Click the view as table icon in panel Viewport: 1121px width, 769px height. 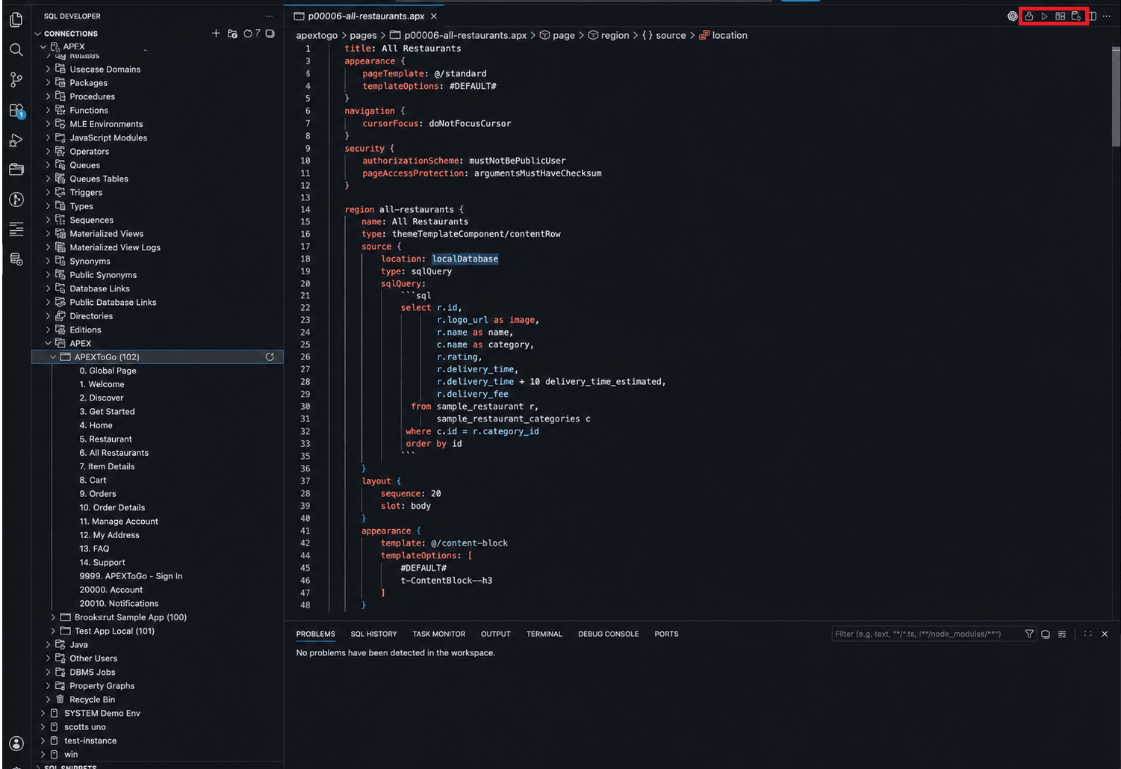tap(1062, 634)
